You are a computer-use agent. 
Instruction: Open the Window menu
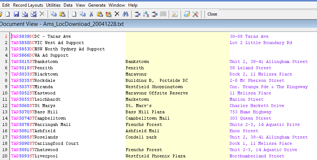117,5
